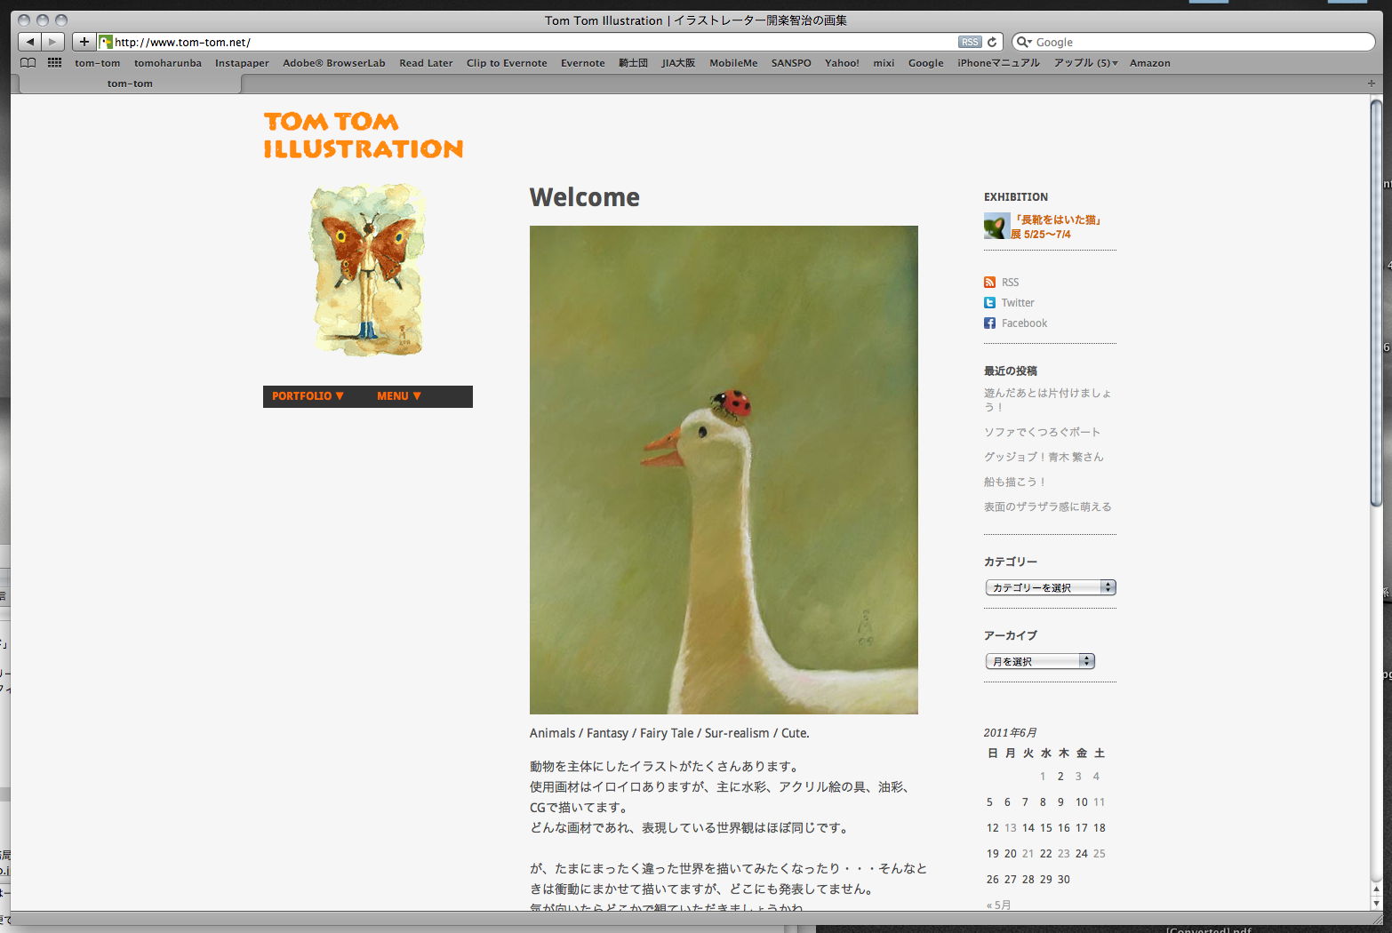Open the Yahoo! bookmark
This screenshot has height=933, width=1392.
click(x=842, y=63)
